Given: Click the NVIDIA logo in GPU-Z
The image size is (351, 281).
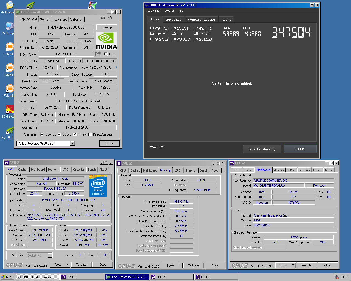Looking at the screenshot, I should 106,40.
